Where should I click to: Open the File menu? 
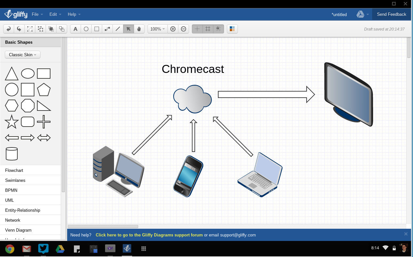[37, 14]
